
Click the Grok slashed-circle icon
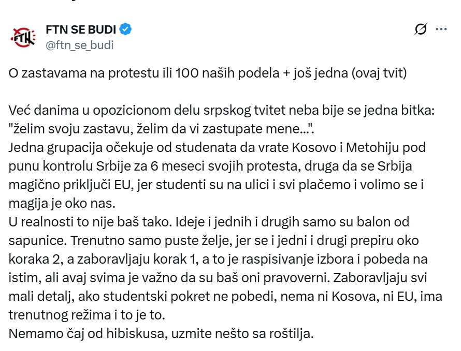(x=421, y=29)
